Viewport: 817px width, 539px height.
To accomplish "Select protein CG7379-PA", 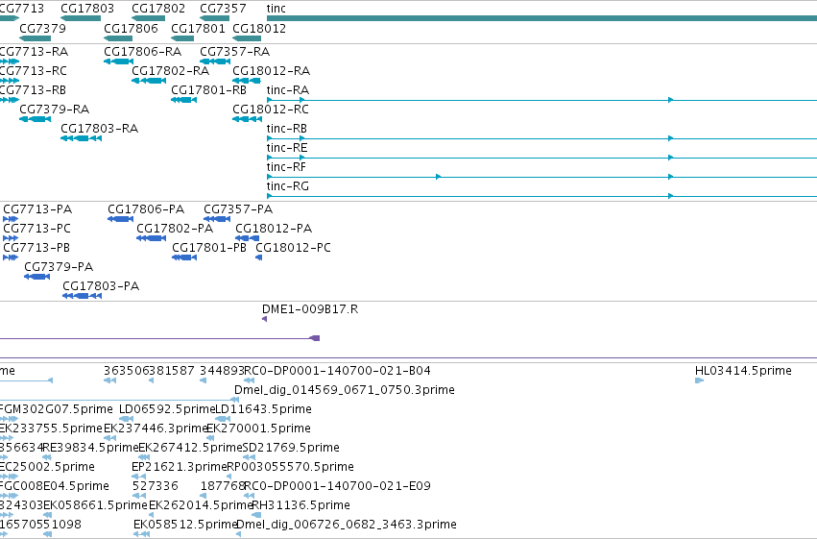I will point(59,267).
